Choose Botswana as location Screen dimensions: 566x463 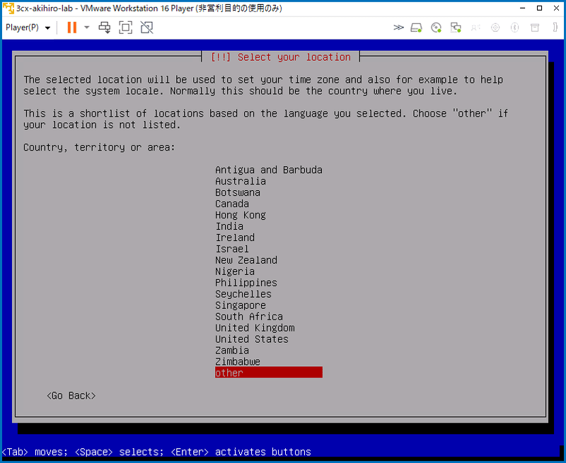[x=269, y=192]
